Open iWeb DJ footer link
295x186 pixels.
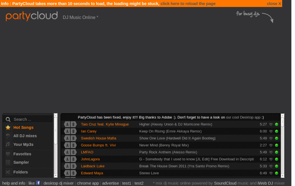tap(265, 183)
